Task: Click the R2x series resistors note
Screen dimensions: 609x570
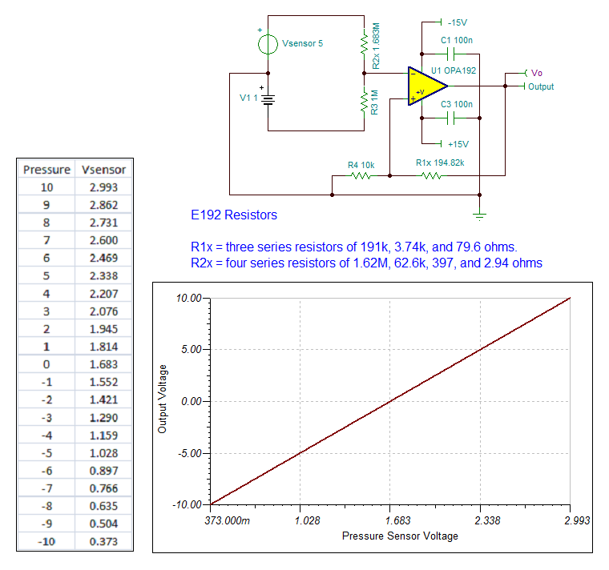Action: coord(366,263)
